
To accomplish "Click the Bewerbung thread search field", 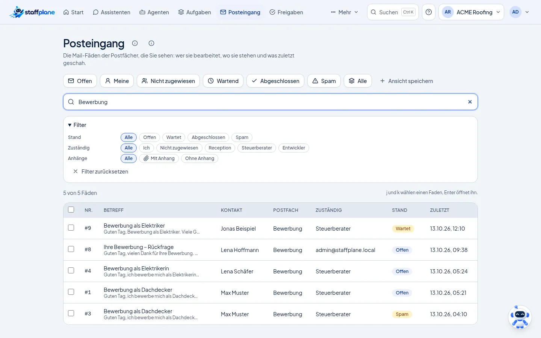I will 270,102.
